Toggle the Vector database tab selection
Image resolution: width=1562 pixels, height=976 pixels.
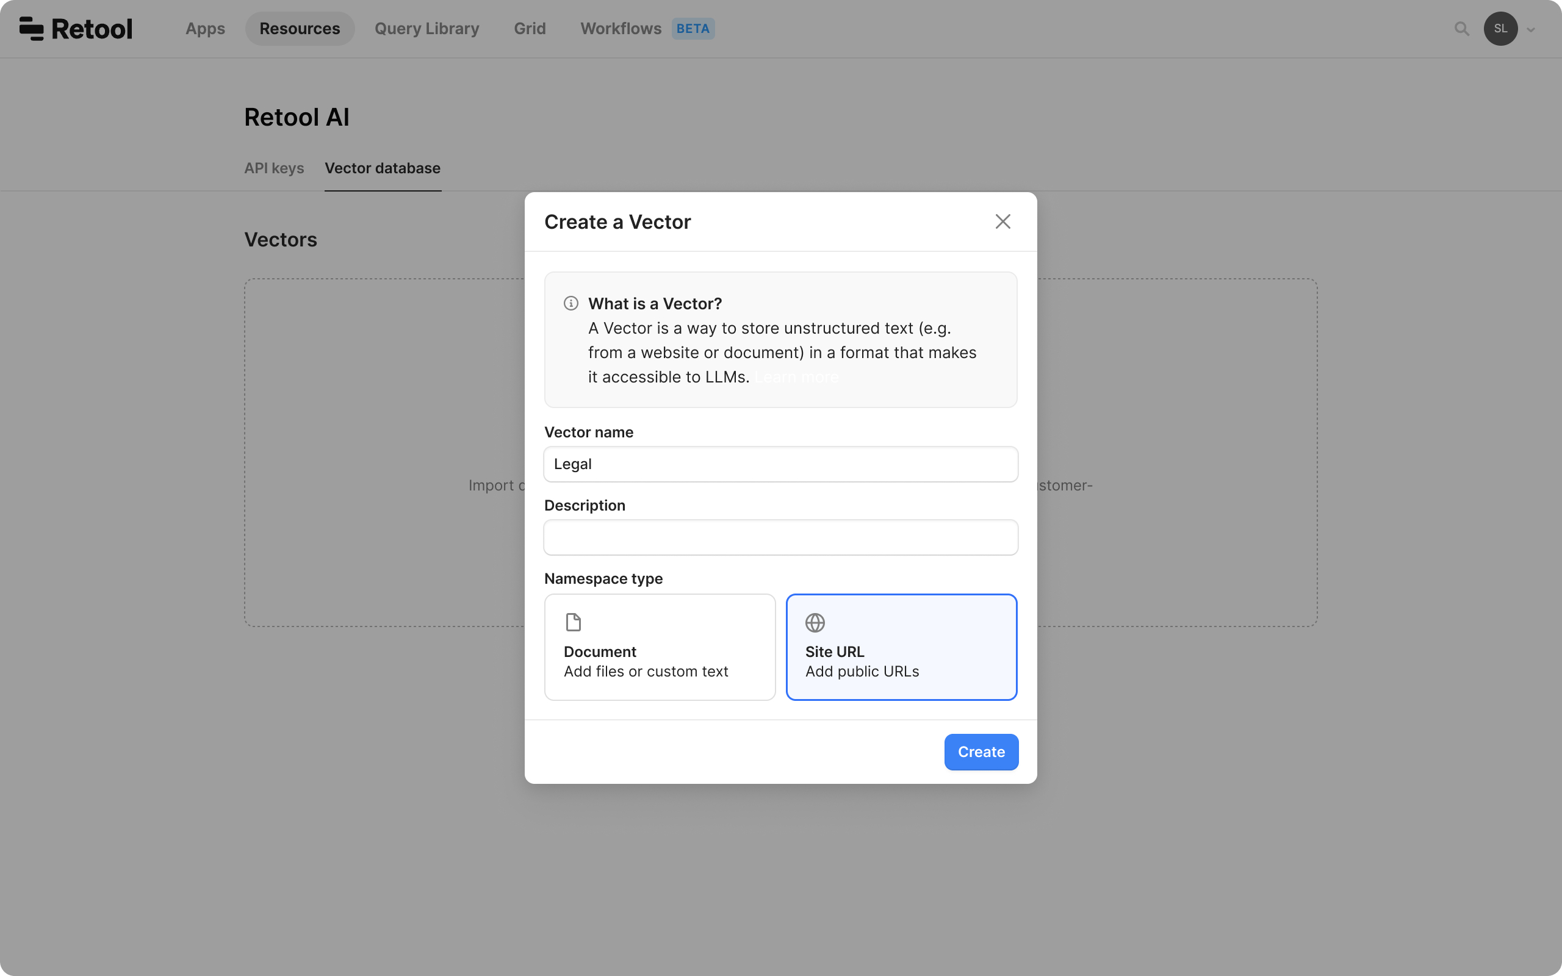coord(383,167)
